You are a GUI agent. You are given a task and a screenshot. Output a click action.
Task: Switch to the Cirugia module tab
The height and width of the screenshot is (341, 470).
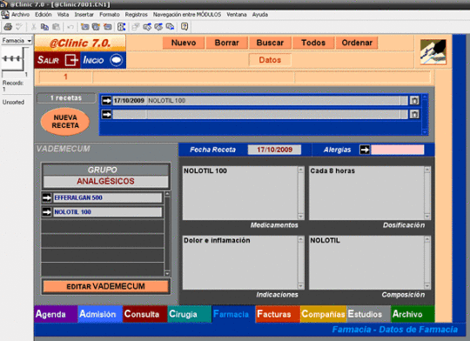(190, 314)
